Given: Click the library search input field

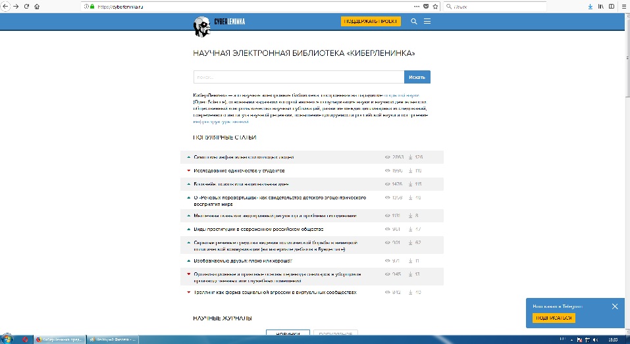Looking at the screenshot, I should coord(298,77).
